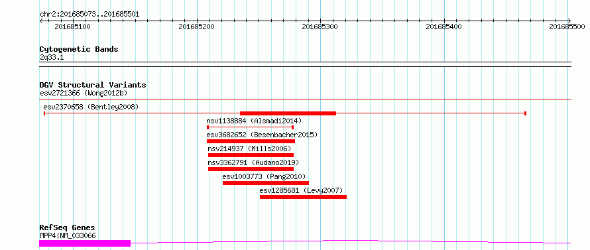Click ruler position 201685100
This screenshot has width=590, height=250.
pos(72,27)
